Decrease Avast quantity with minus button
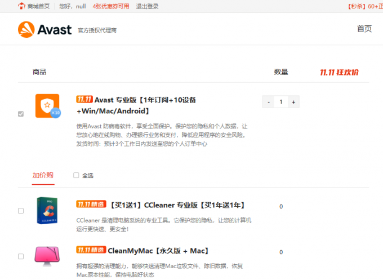Image resolution: width=383 pixels, height=280 pixels. [x=269, y=102]
